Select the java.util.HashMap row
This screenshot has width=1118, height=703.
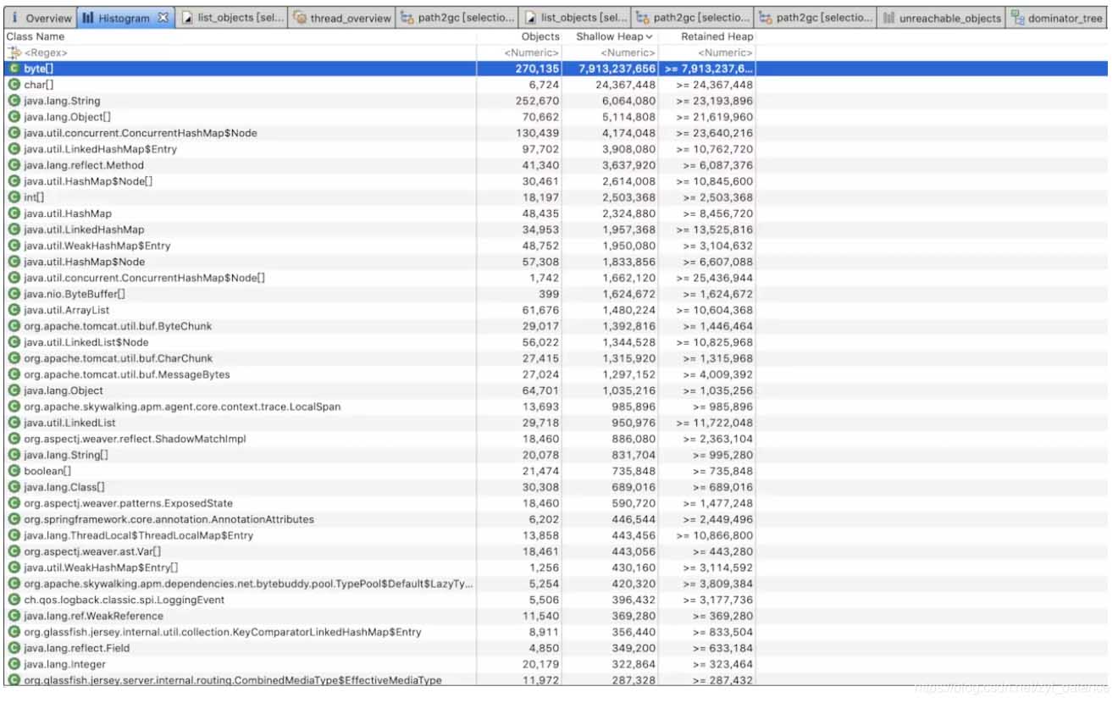tap(556, 213)
